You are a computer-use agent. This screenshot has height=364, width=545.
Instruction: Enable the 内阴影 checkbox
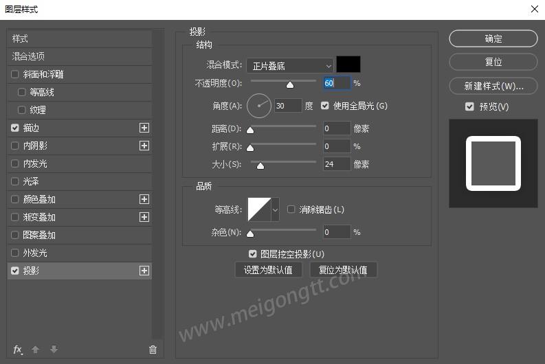tap(14, 146)
